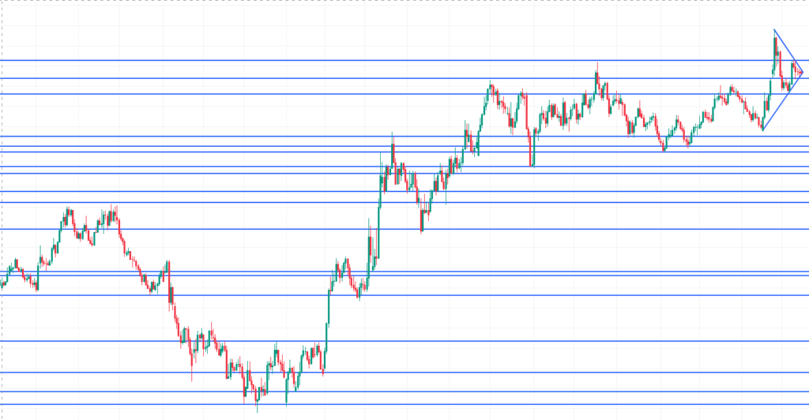Click the triangle pattern's lower ascending trendline

782,102
